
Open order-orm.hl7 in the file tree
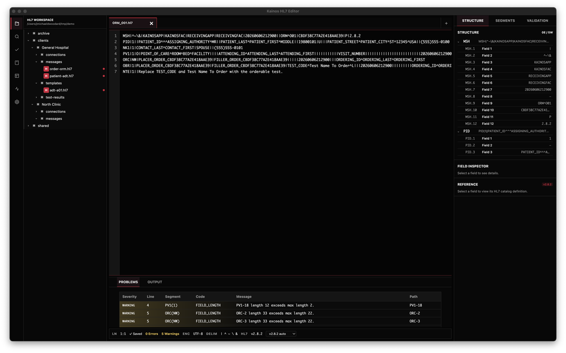61,69
